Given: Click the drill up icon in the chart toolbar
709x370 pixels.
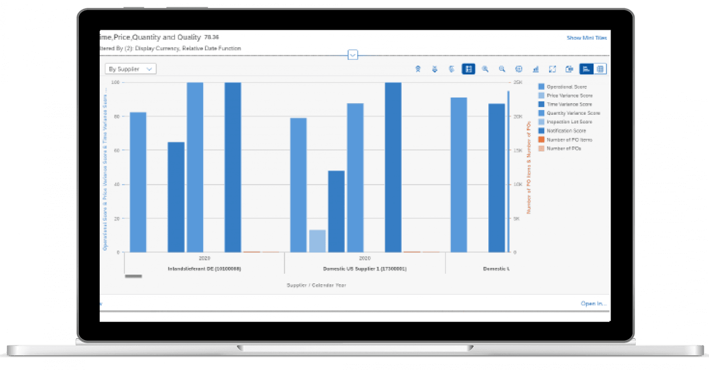Looking at the screenshot, I should point(418,69).
